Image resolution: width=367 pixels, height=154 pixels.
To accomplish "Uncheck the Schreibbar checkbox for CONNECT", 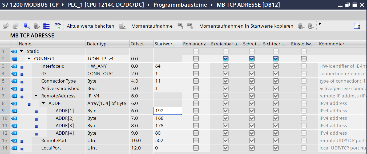I will pyautogui.click(x=252, y=59).
